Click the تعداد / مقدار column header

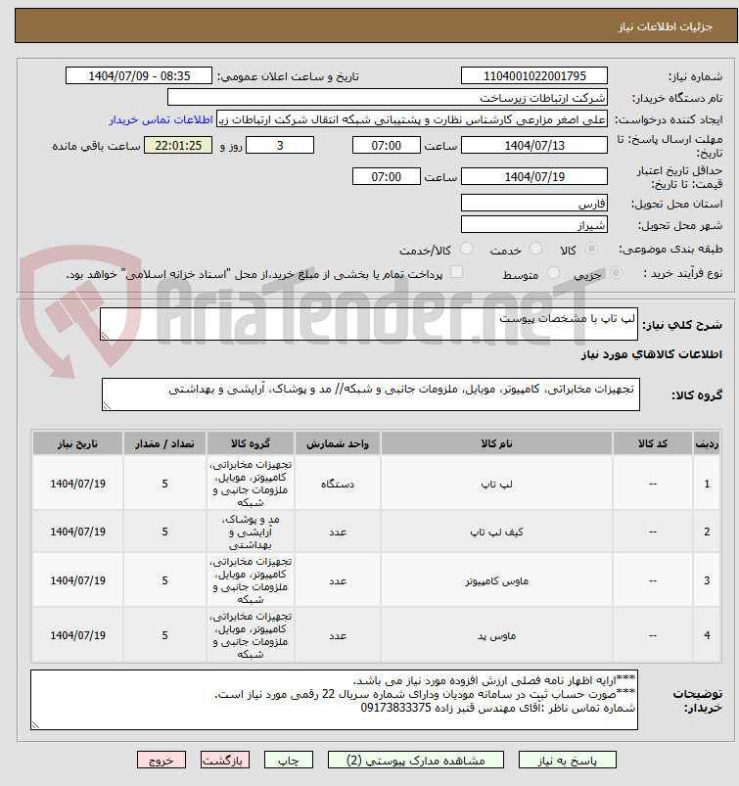click(x=165, y=443)
